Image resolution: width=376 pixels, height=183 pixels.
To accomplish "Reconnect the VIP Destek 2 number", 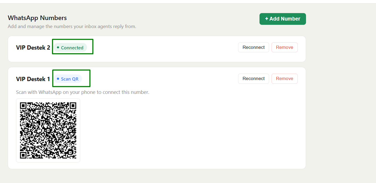I will click(x=253, y=47).
